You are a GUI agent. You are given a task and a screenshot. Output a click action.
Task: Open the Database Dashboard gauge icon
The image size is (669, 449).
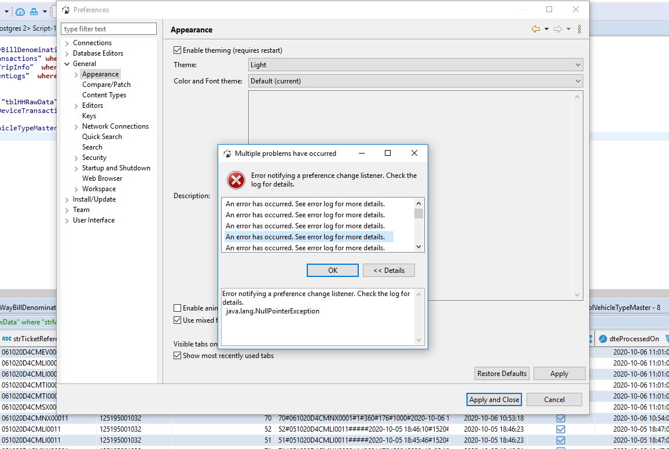pos(20,11)
